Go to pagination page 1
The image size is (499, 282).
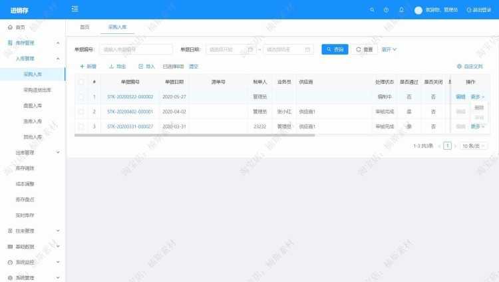pyautogui.click(x=447, y=146)
